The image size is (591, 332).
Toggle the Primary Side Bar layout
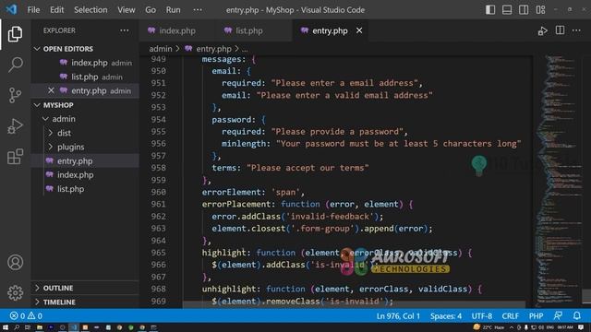tap(490, 10)
